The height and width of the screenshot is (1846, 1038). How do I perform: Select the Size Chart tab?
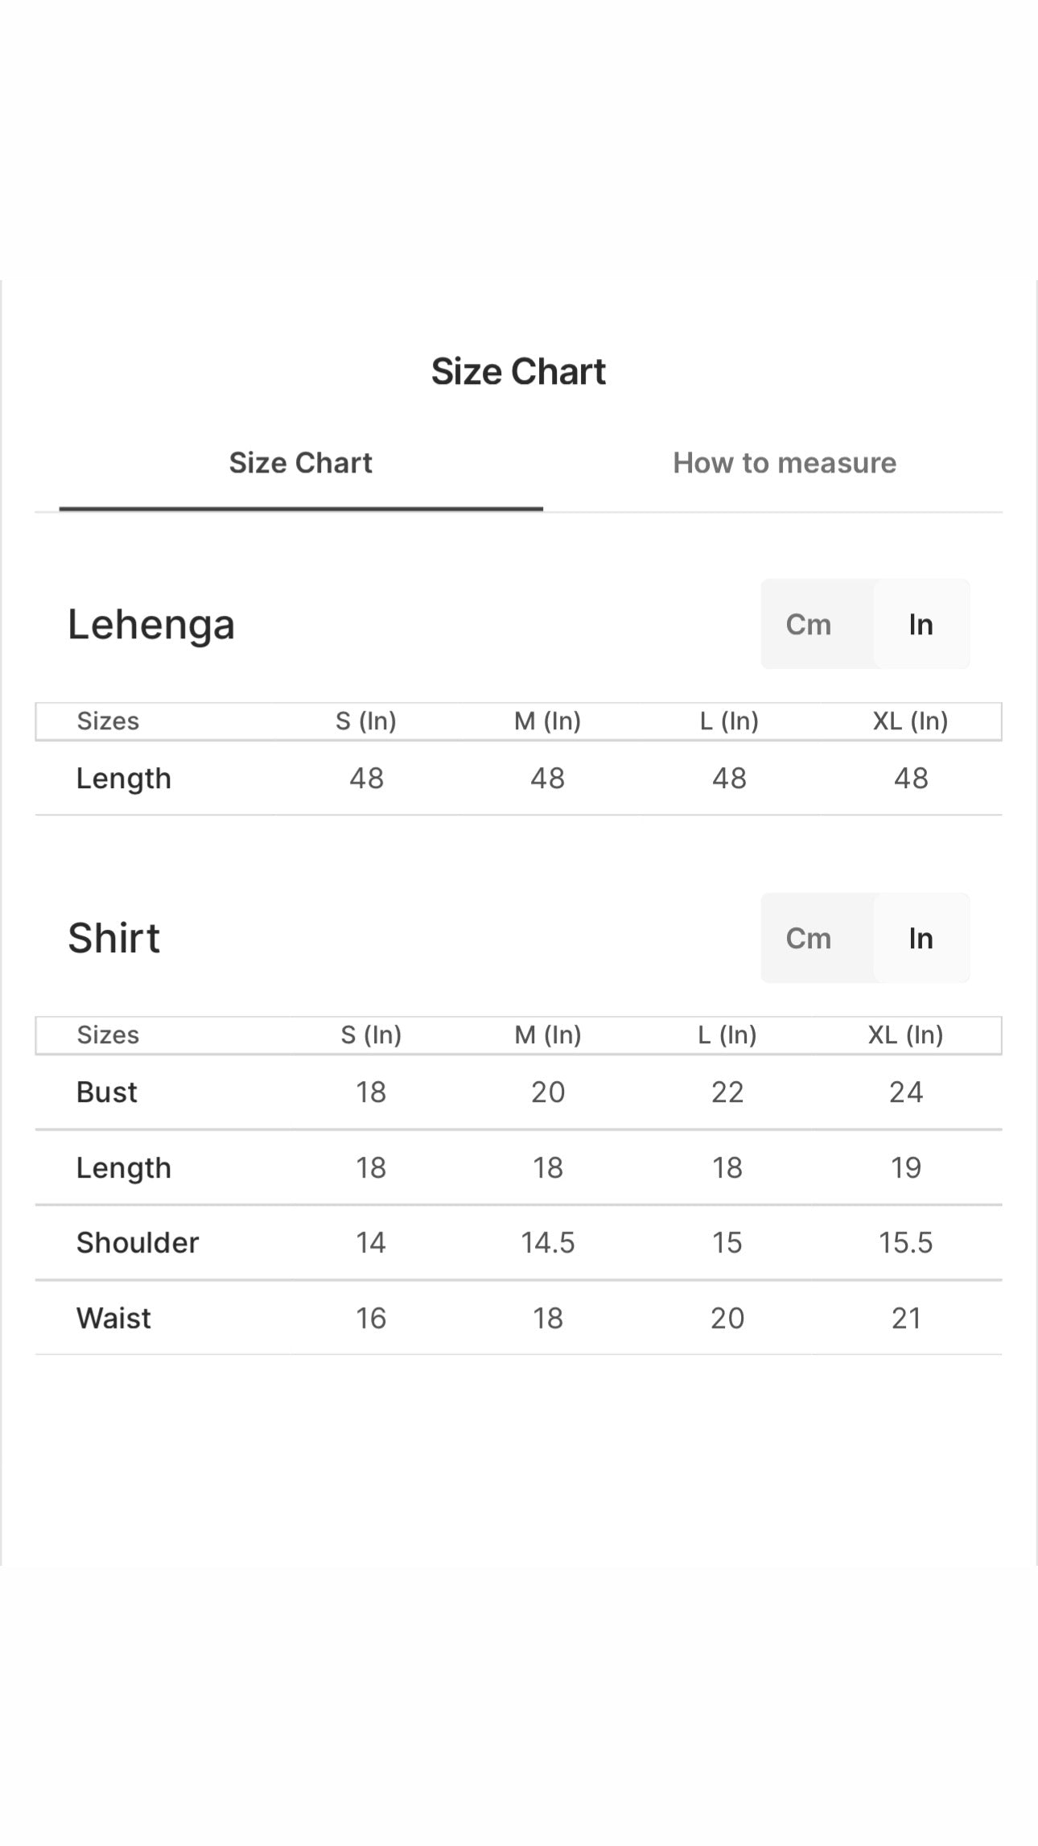point(300,463)
